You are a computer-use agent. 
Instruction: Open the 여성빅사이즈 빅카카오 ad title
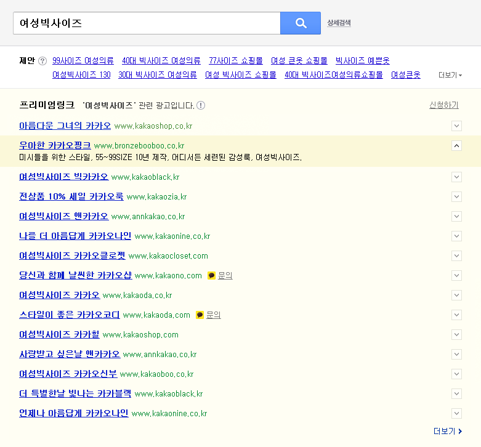[x=64, y=177]
